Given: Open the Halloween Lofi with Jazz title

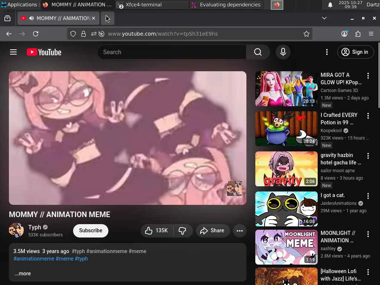Looking at the screenshot, I should click(341, 275).
